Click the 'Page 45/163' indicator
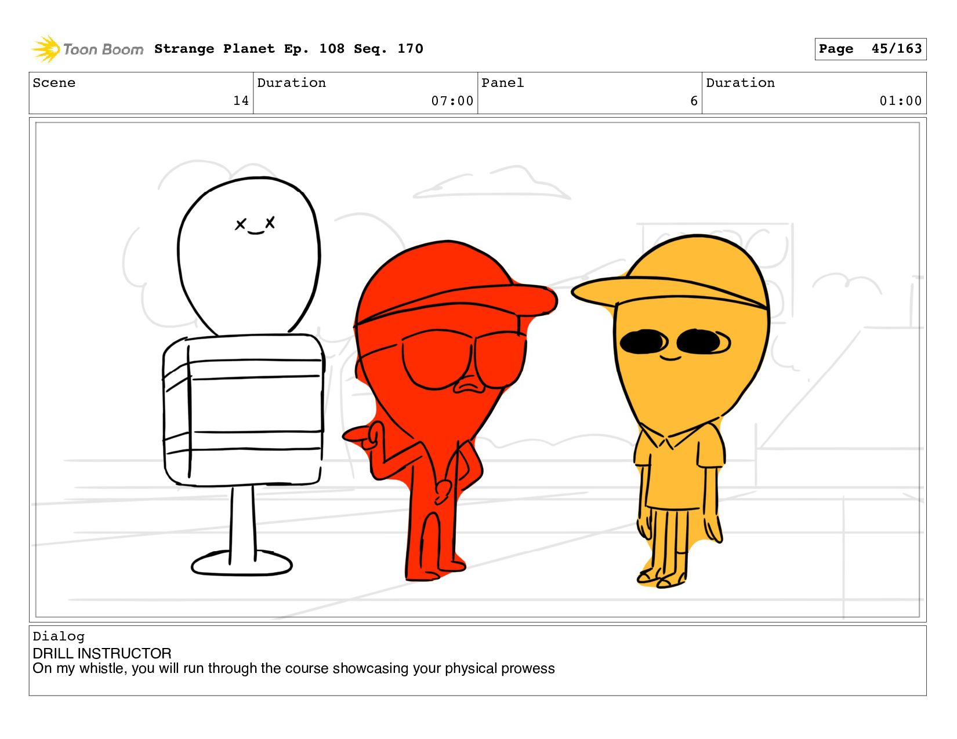 pyautogui.click(x=870, y=49)
